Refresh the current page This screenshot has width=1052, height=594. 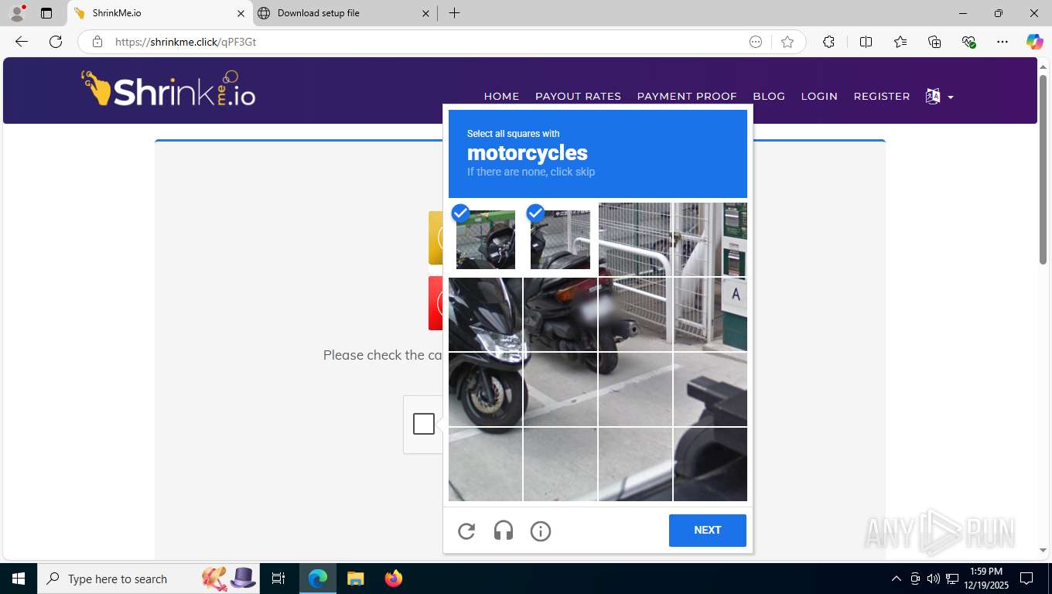point(56,42)
